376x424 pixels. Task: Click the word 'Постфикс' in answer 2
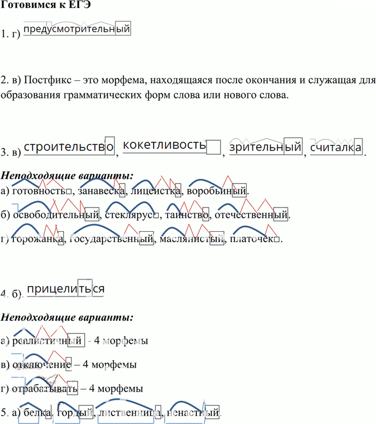pos(47,80)
